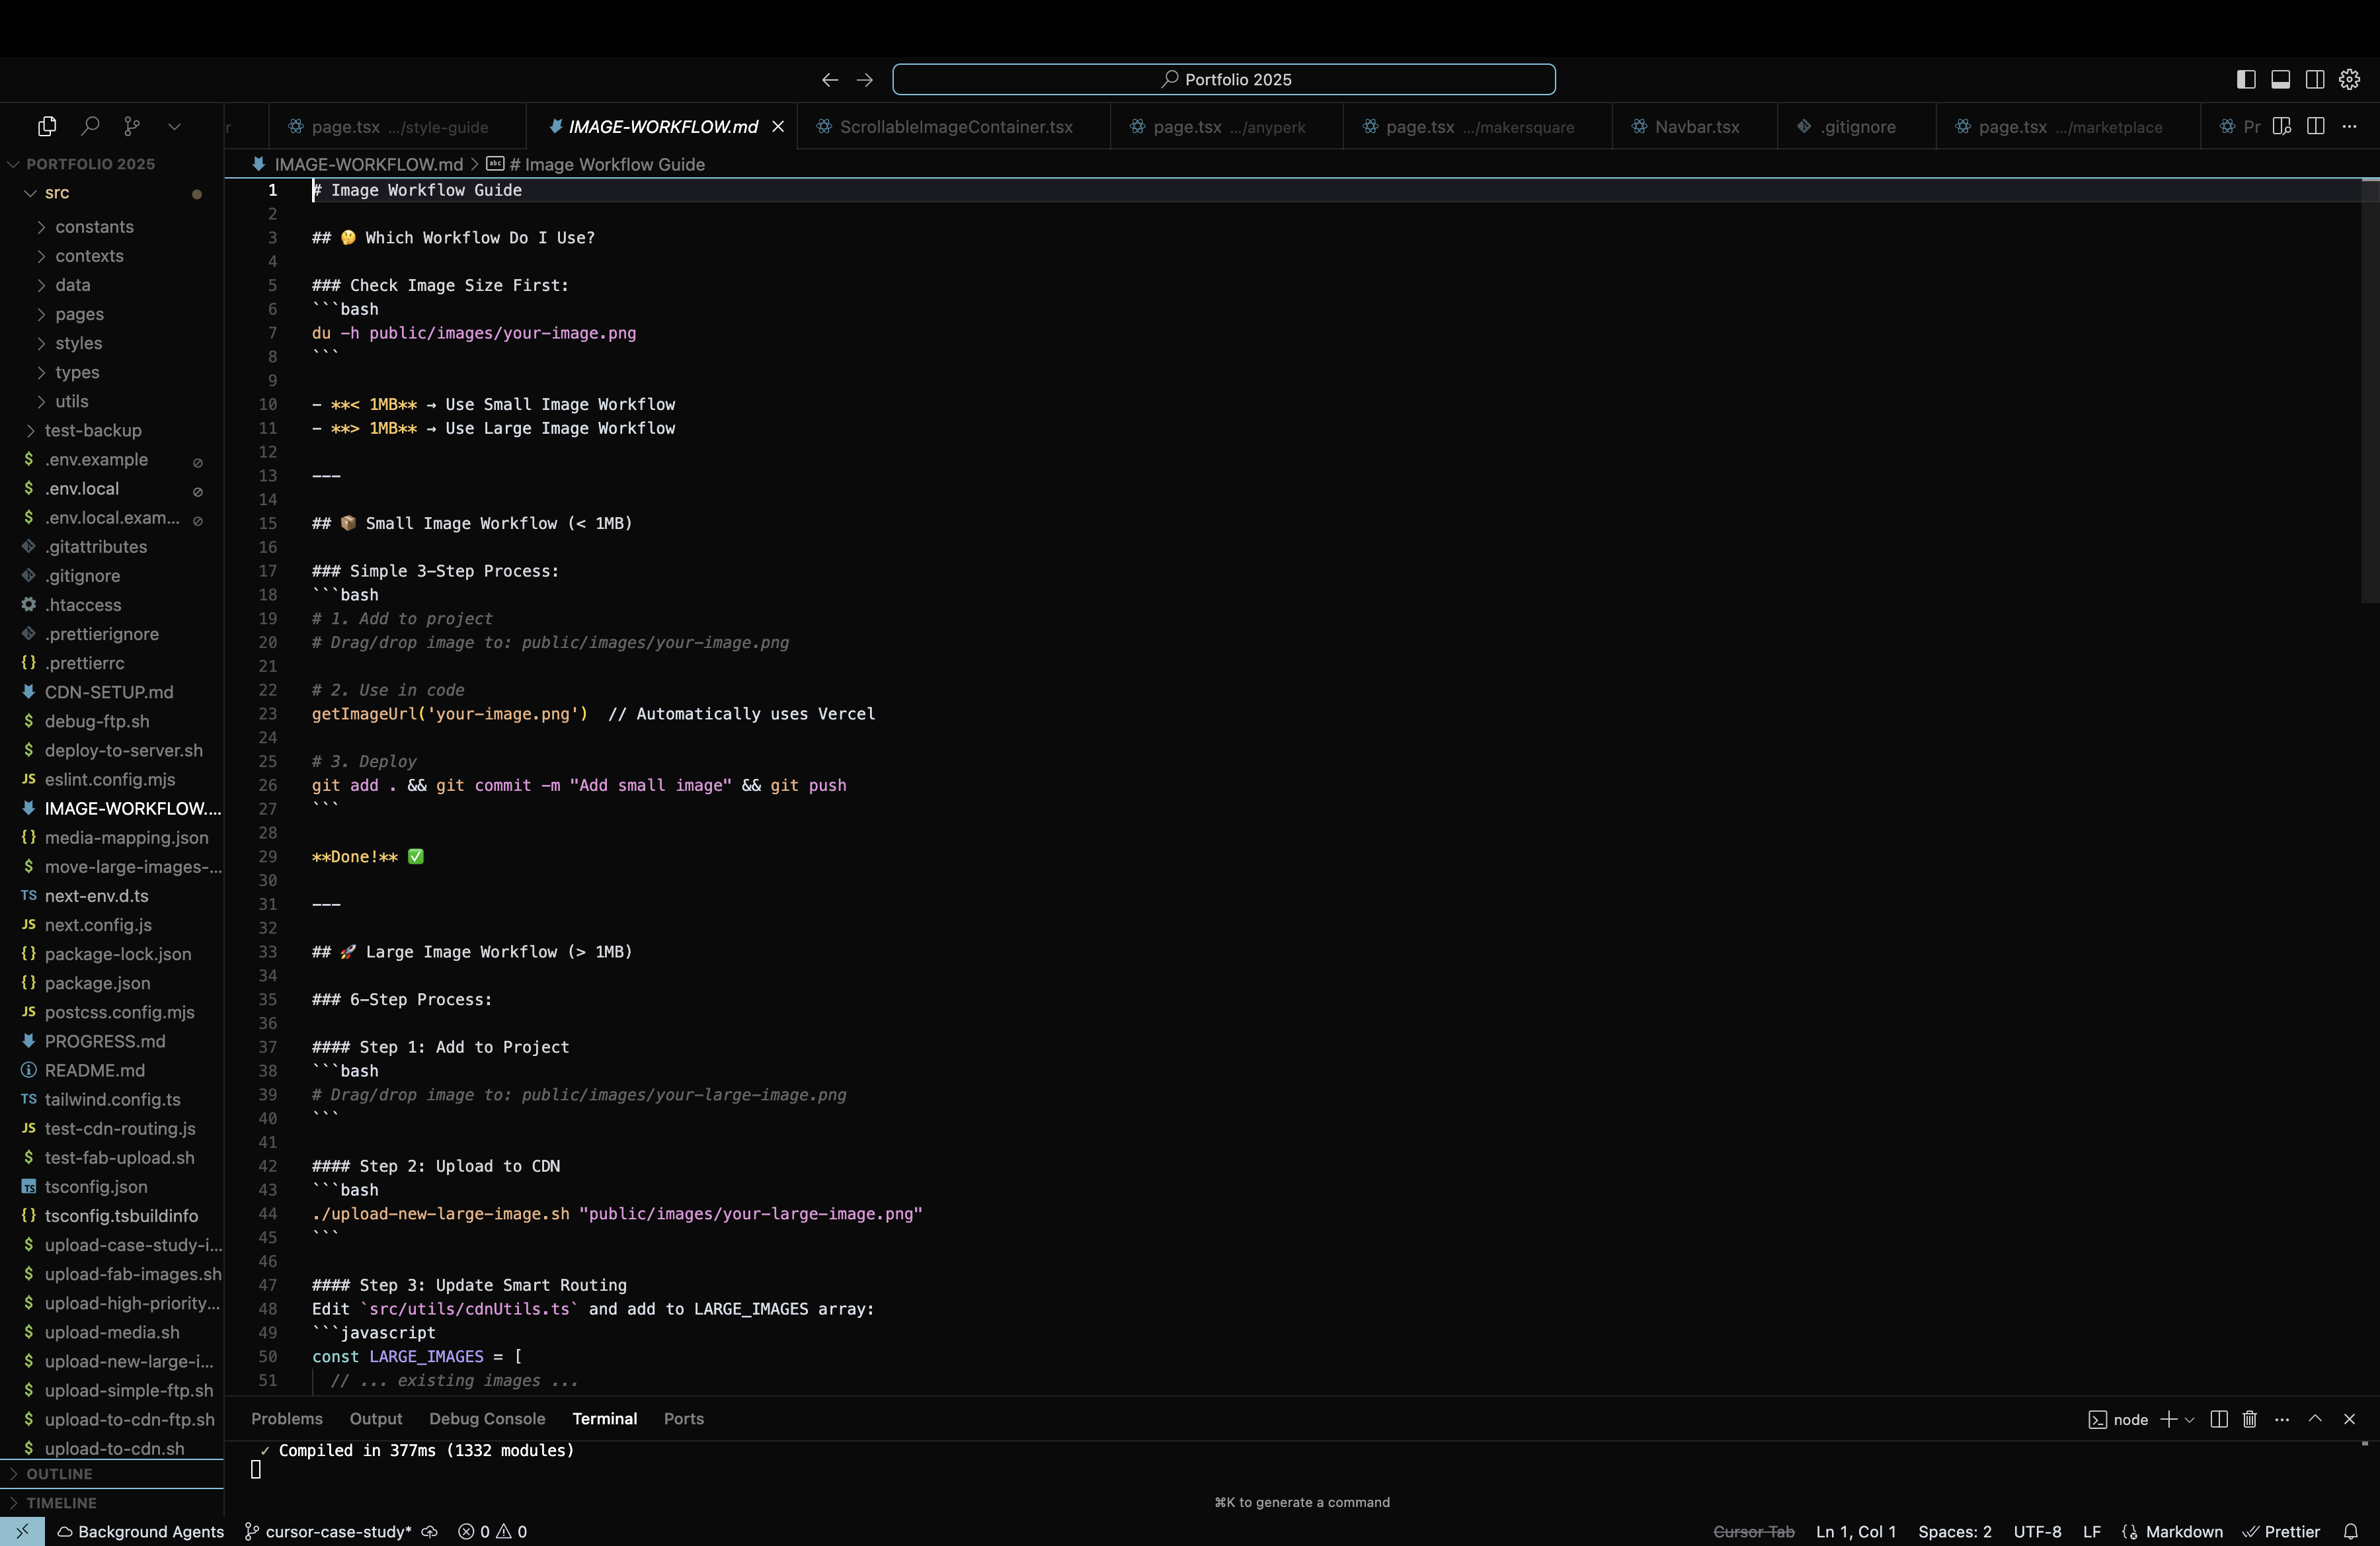This screenshot has width=2380, height=1546.
Task: Toggle the bottom panel layout icon
Action: pos(2281,80)
